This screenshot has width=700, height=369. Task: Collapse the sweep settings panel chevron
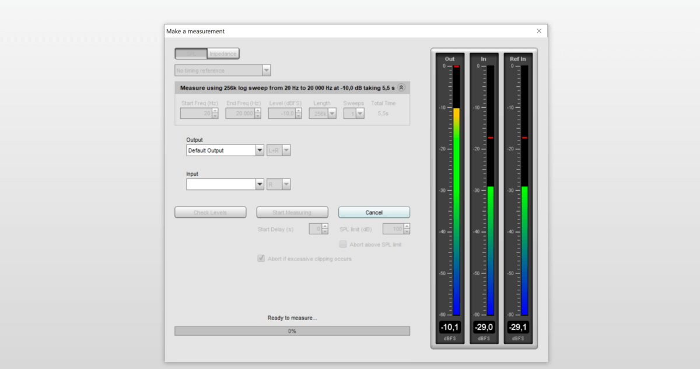tap(401, 87)
